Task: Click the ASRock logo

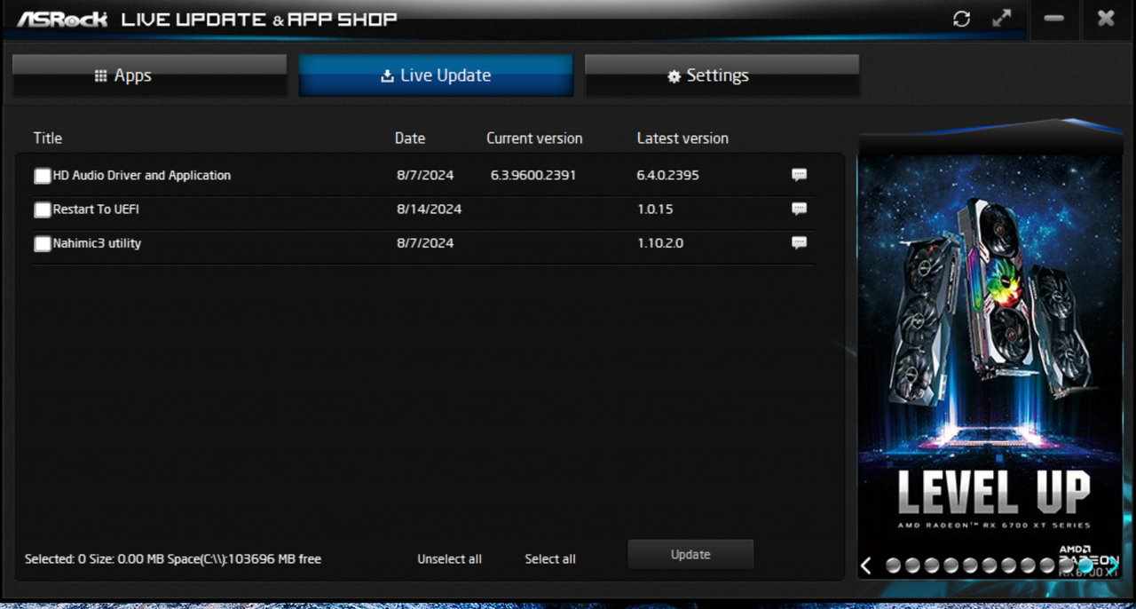Action: 62,19
